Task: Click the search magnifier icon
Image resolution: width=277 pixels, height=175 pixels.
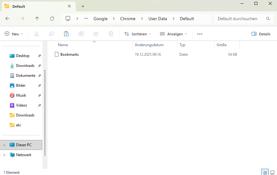Action: (268, 19)
